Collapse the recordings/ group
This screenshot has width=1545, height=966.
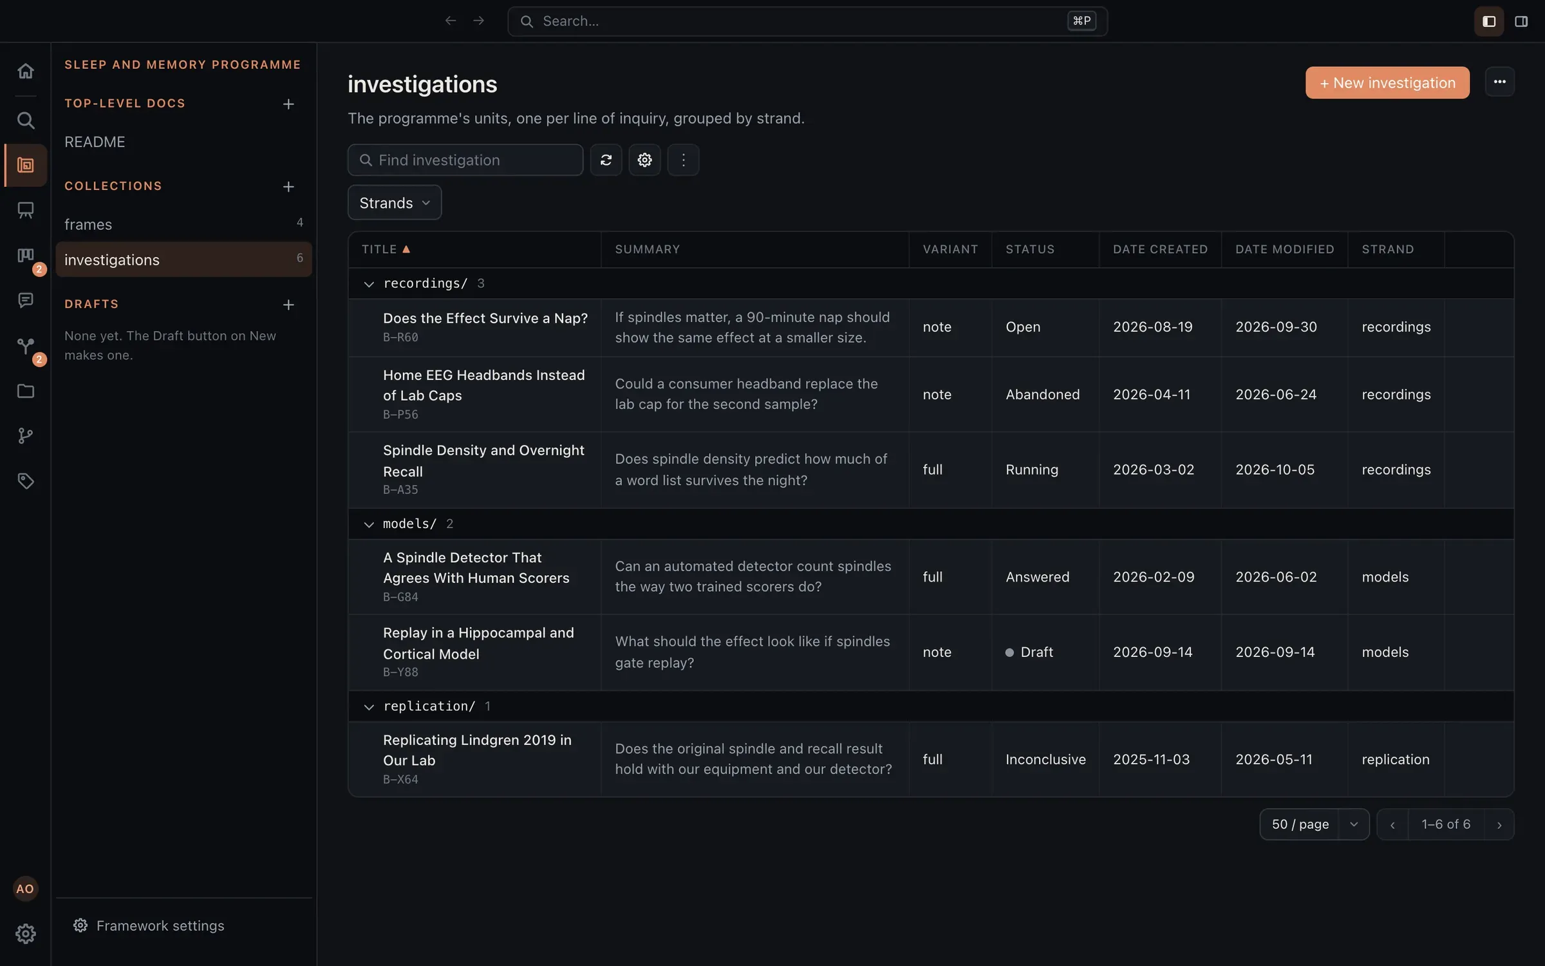pyautogui.click(x=369, y=284)
